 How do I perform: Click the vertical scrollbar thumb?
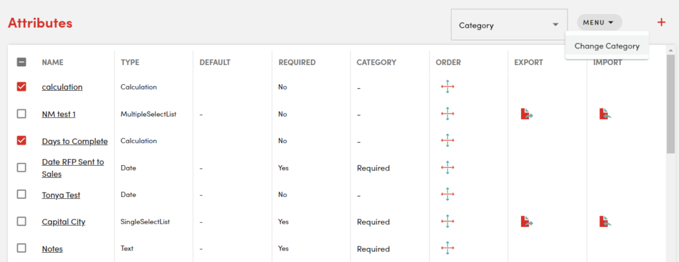(671, 104)
